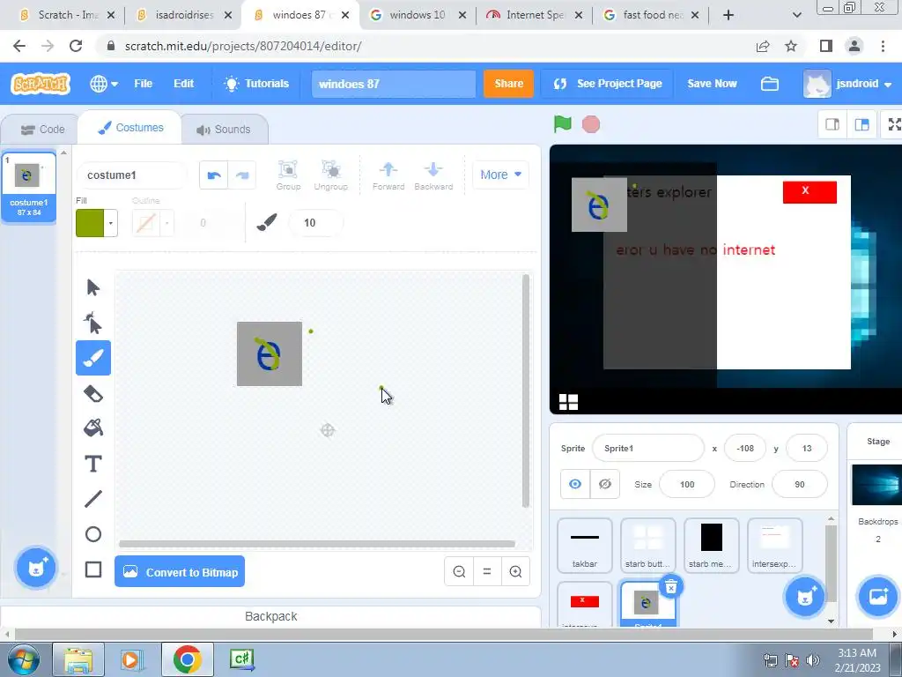Screen dimensions: 902x677
Task: Select the Reshape tool
Action: click(x=93, y=323)
